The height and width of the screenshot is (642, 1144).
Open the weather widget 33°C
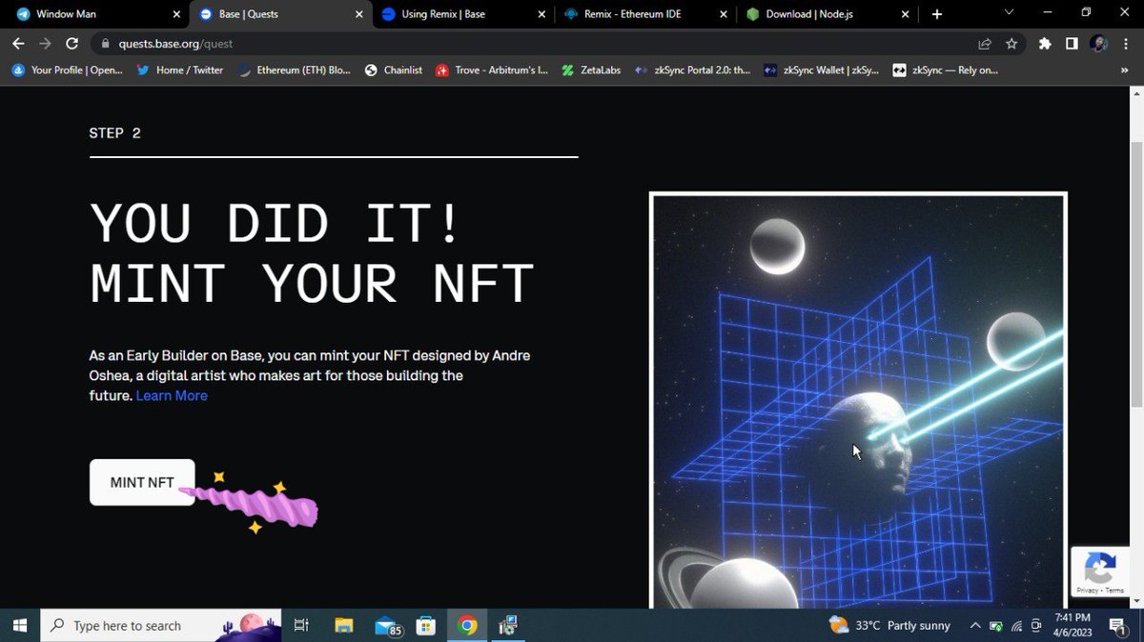pyautogui.click(x=890, y=625)
